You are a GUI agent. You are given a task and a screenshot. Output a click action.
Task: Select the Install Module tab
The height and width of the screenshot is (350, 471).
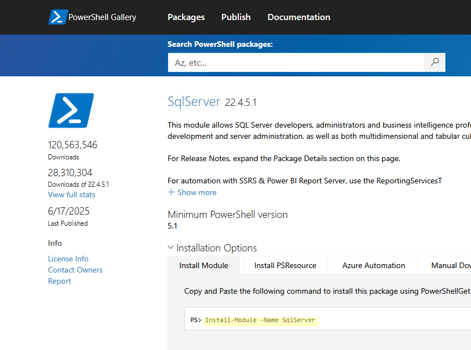(x=203, y=265)
